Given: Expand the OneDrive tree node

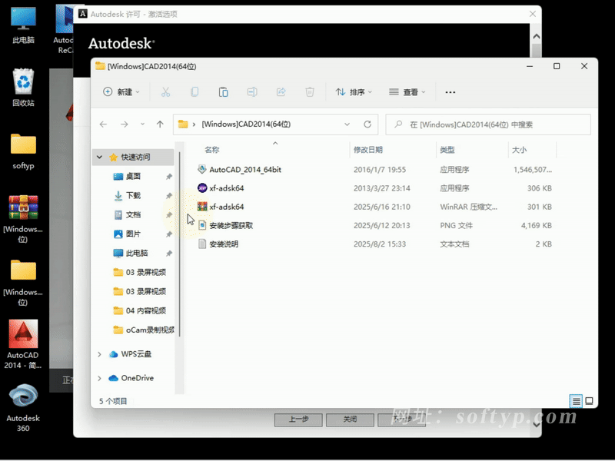Looking at the screenshot, I should (100, 378).
